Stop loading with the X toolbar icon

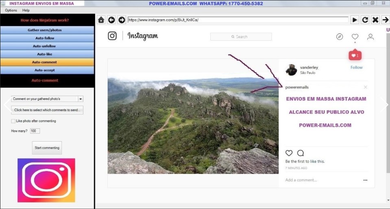pos(375,20)
